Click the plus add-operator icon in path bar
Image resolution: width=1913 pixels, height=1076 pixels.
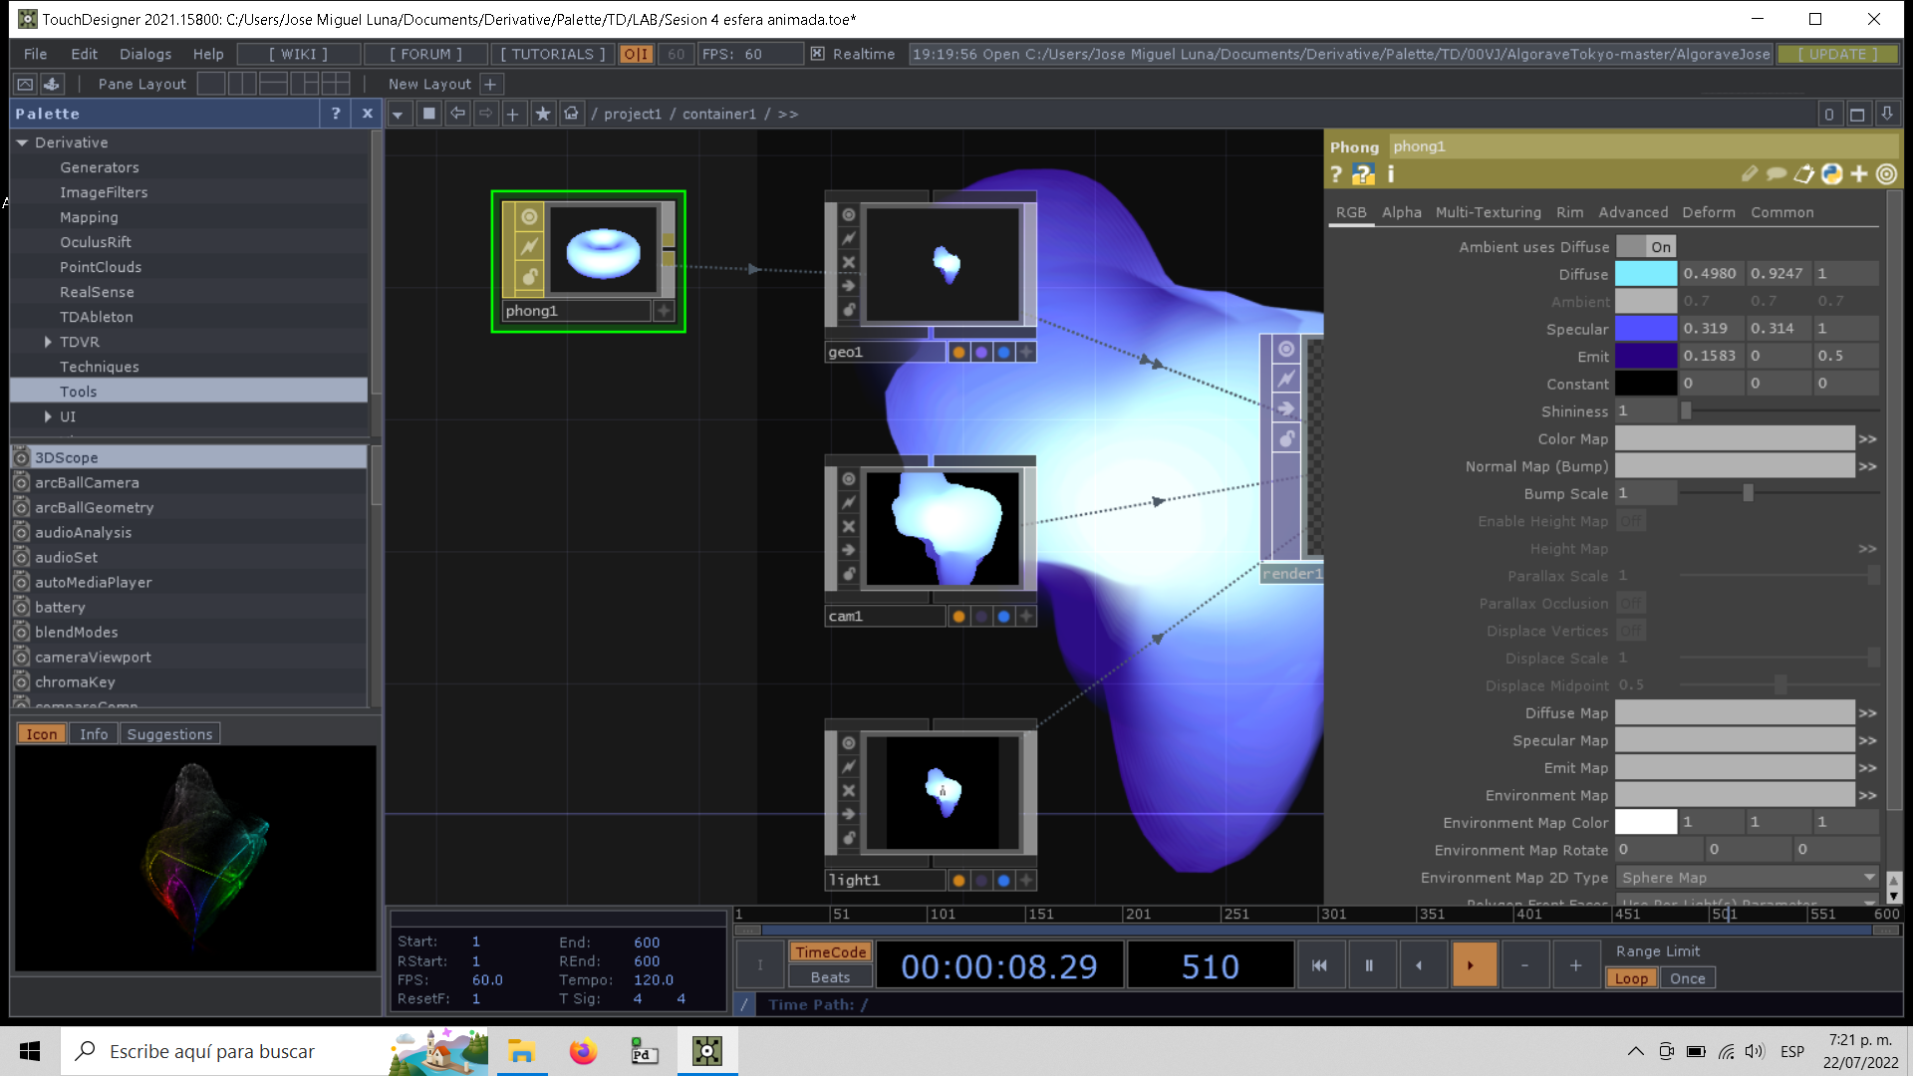tap(512, 114)
